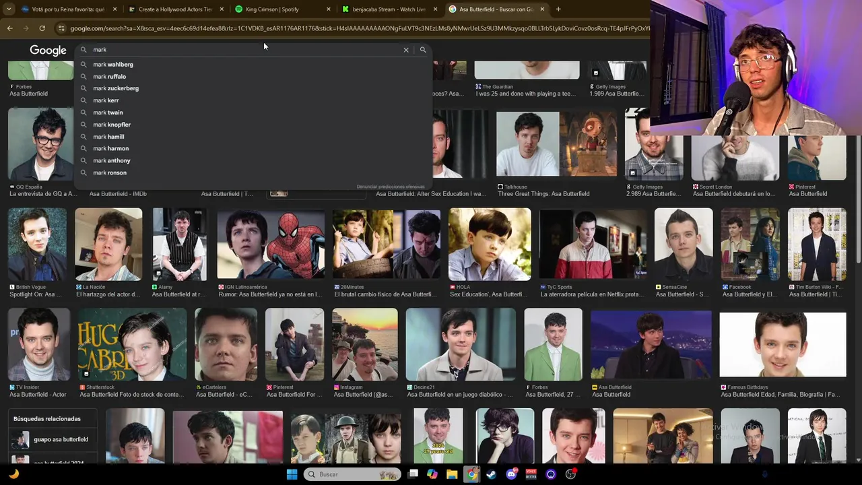Open Copilot from taskbar
Viewport: 862px width, 485px height.
pos(432,474)
